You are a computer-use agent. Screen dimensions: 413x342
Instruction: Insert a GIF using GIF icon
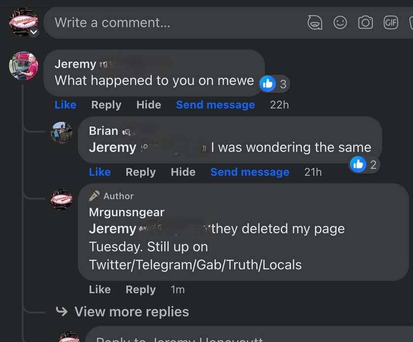point(391,23)
